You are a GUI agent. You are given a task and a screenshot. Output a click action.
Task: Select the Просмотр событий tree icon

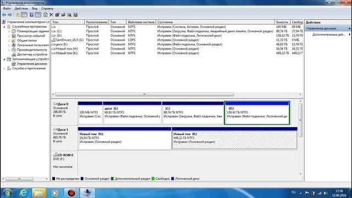(x=14, y=36)
